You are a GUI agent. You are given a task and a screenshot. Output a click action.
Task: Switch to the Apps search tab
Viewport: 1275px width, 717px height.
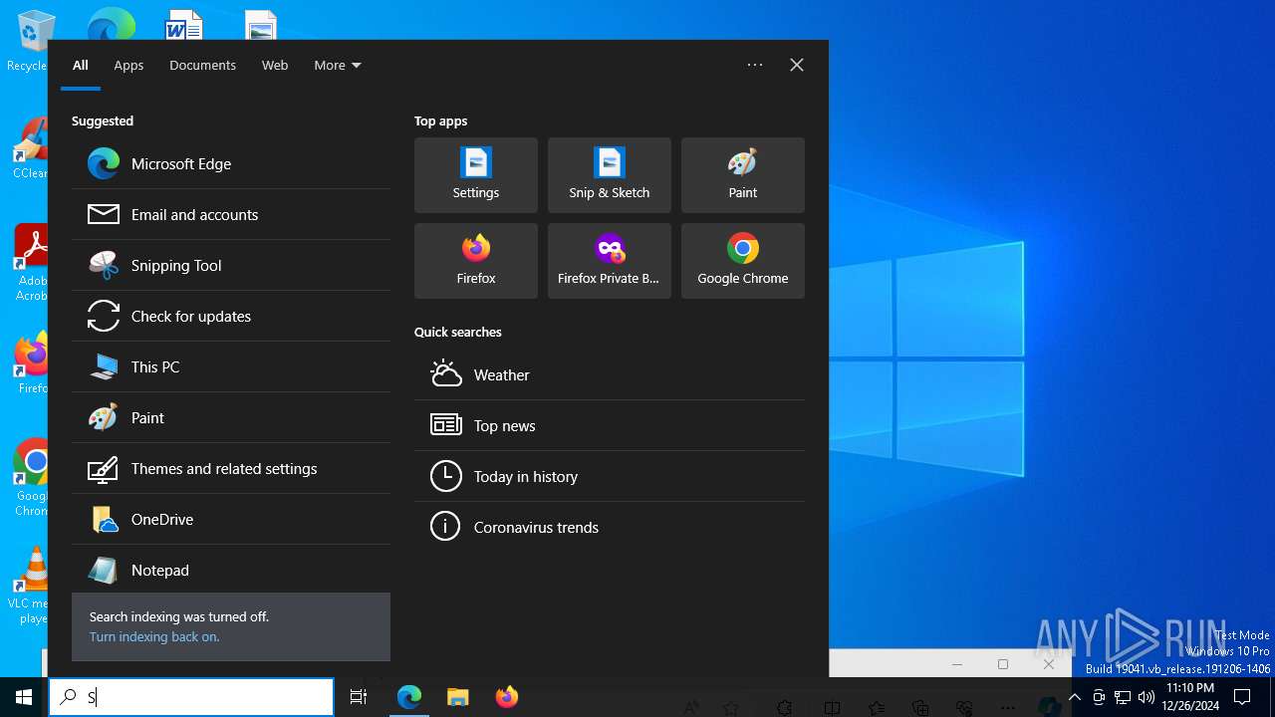click(x=128, y=66)
